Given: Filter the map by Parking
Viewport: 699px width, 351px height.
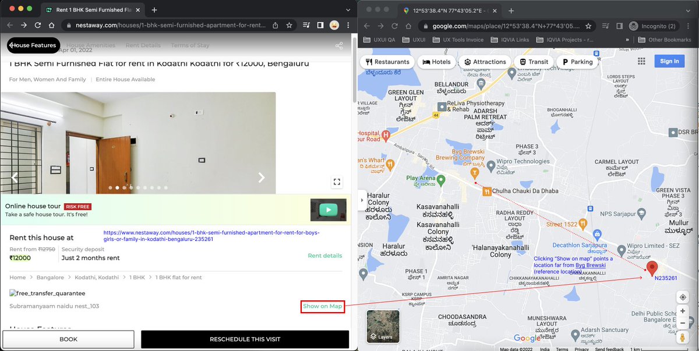Looking at the screenshot, I should [577, 62].
